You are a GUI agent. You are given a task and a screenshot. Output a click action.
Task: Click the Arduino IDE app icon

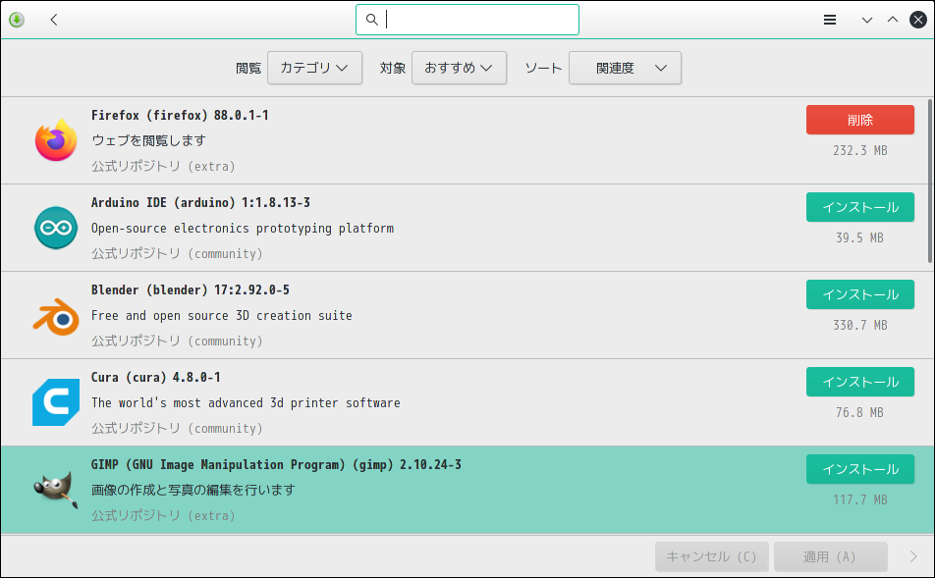coord(56,228)
